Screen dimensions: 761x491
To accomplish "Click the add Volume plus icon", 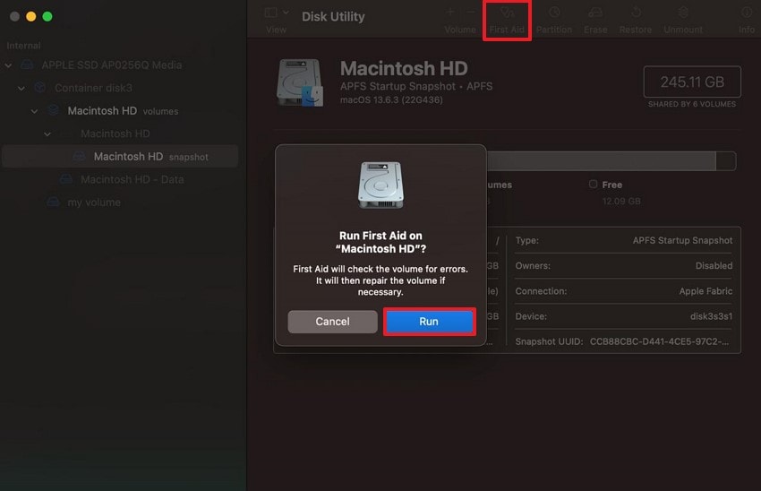I will [x=450, y=13].
